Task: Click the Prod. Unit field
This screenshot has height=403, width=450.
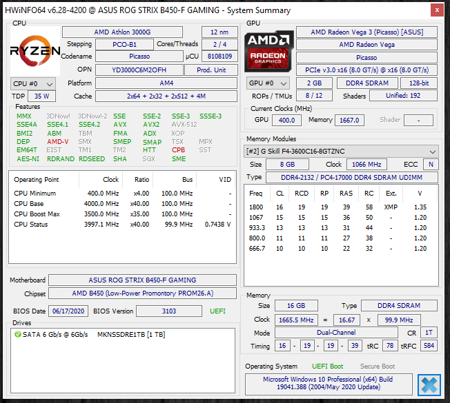Action: (211, 70)
